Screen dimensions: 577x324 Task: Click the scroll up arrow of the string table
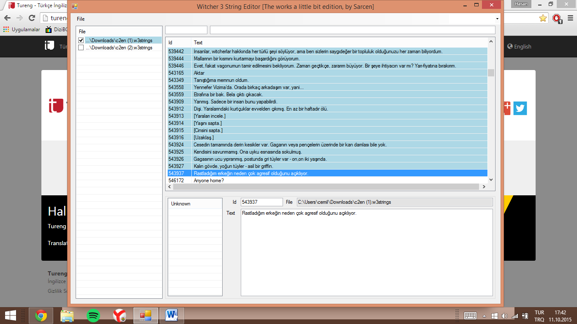[x=491, y=41]
